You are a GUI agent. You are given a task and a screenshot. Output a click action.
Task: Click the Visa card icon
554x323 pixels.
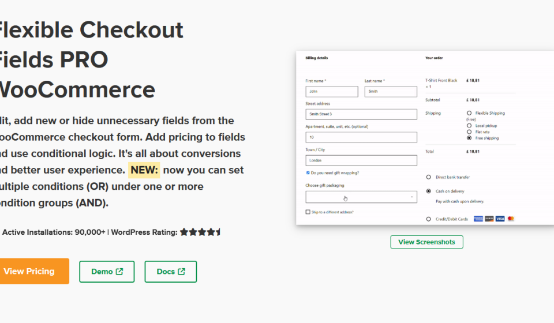500,219
